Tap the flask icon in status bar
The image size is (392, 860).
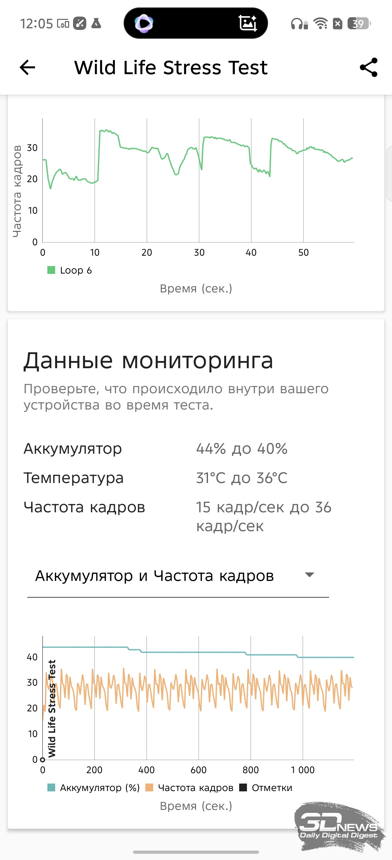[96, 23]
